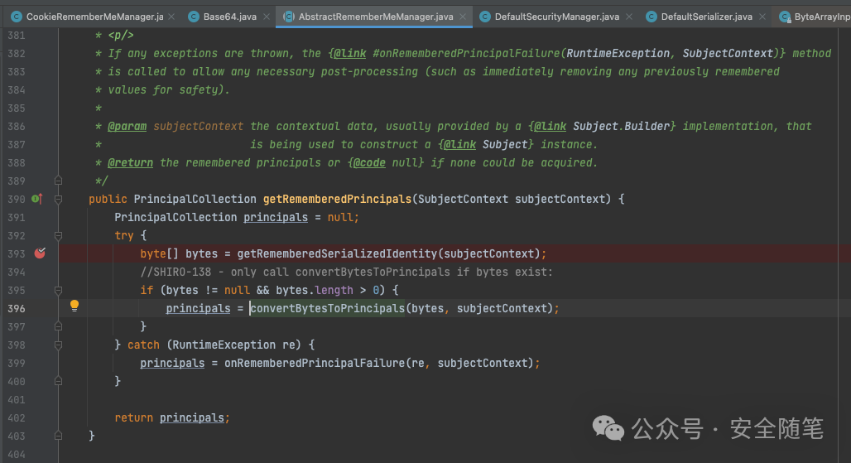Click the convertBytesToPrincipals call on line 396

(x=327, y=308)
